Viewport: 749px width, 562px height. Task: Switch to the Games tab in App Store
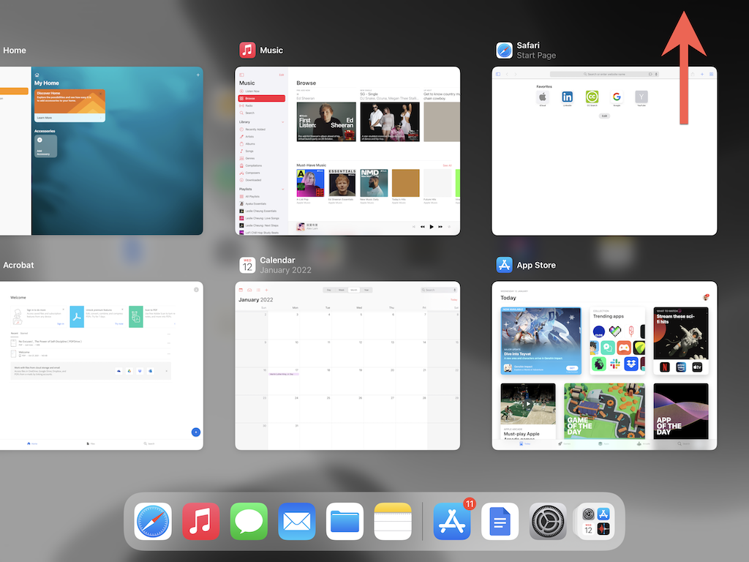565,443
